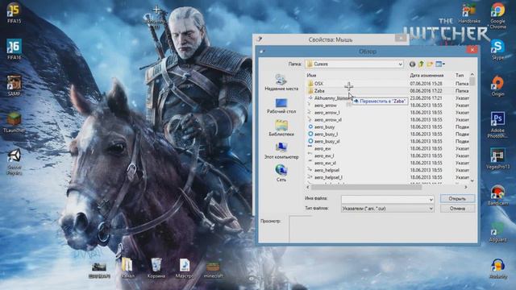The image size is (516, 290).
Task: Select the Zaba folder
Action: coord(319,91)
